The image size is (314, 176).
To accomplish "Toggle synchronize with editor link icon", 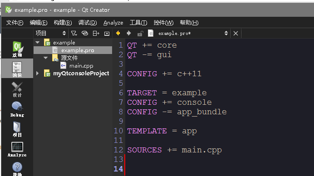I will (x=85, y=33).
